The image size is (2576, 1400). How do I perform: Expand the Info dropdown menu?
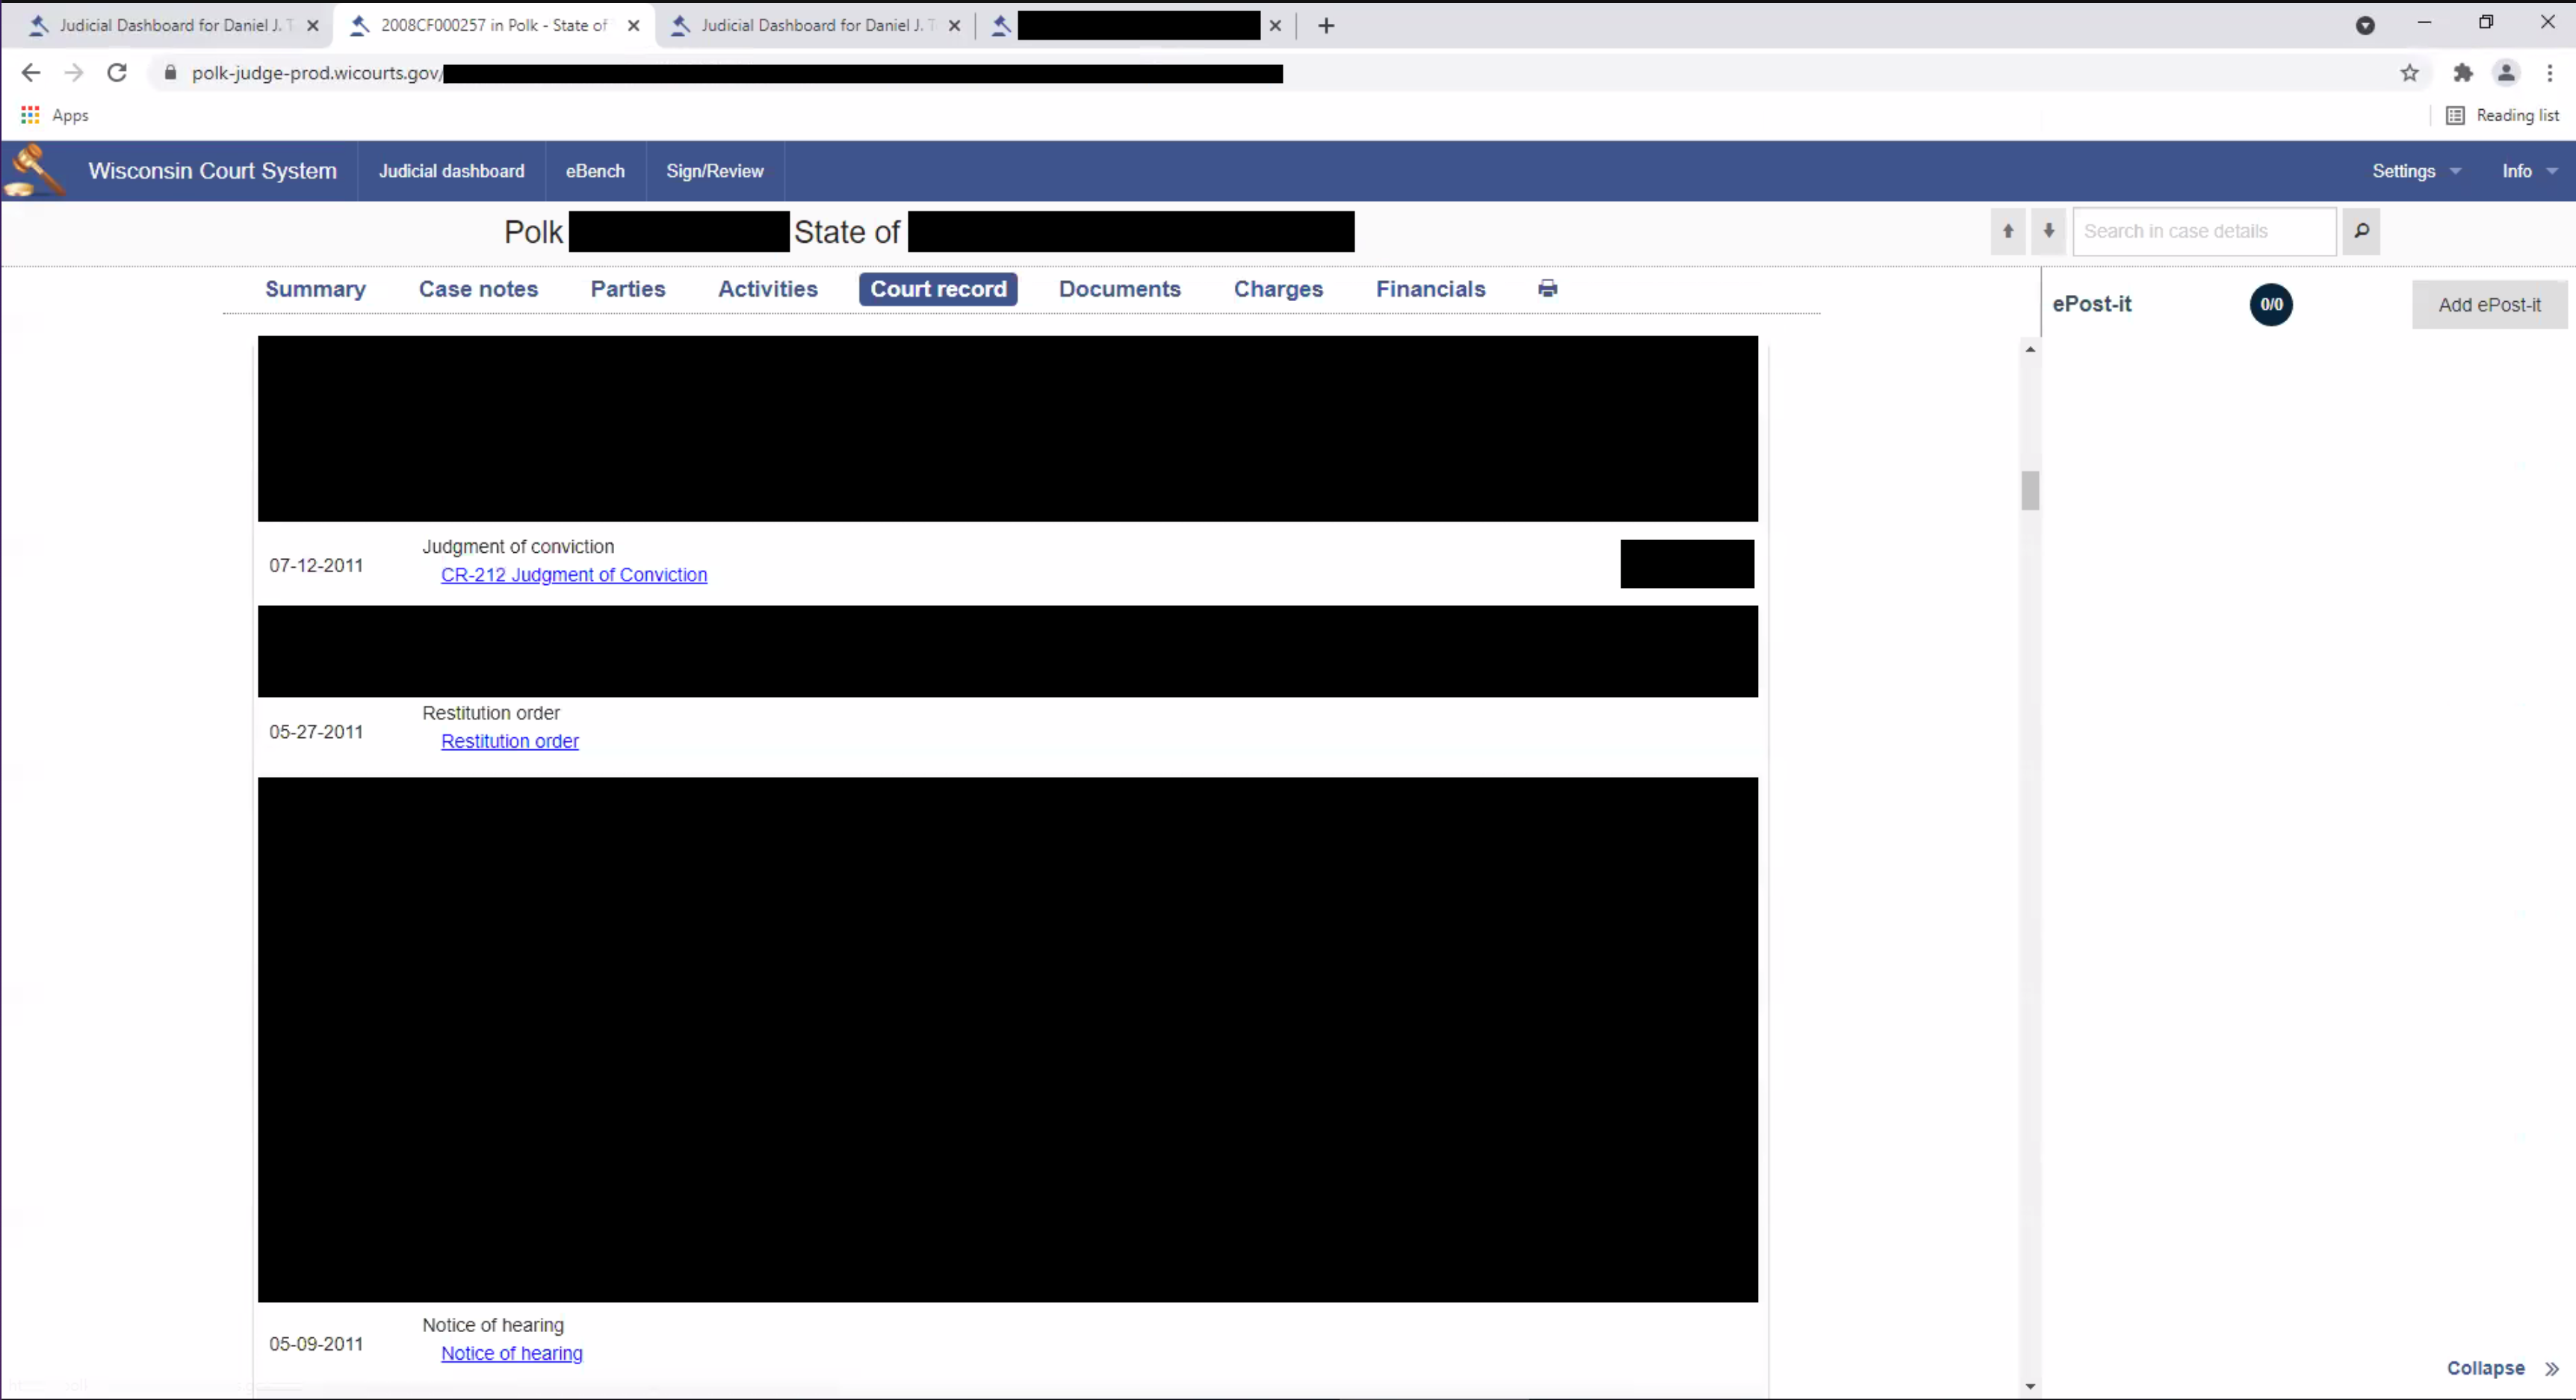click(2528, 171)
